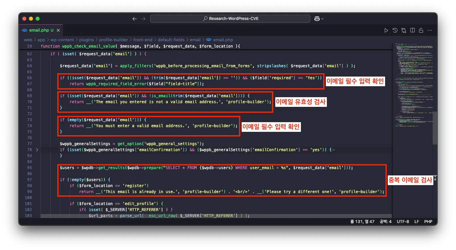Click line number 103 in the gutter
The height and width of the screenshot is (250, 456).
(x=28, y=216)
